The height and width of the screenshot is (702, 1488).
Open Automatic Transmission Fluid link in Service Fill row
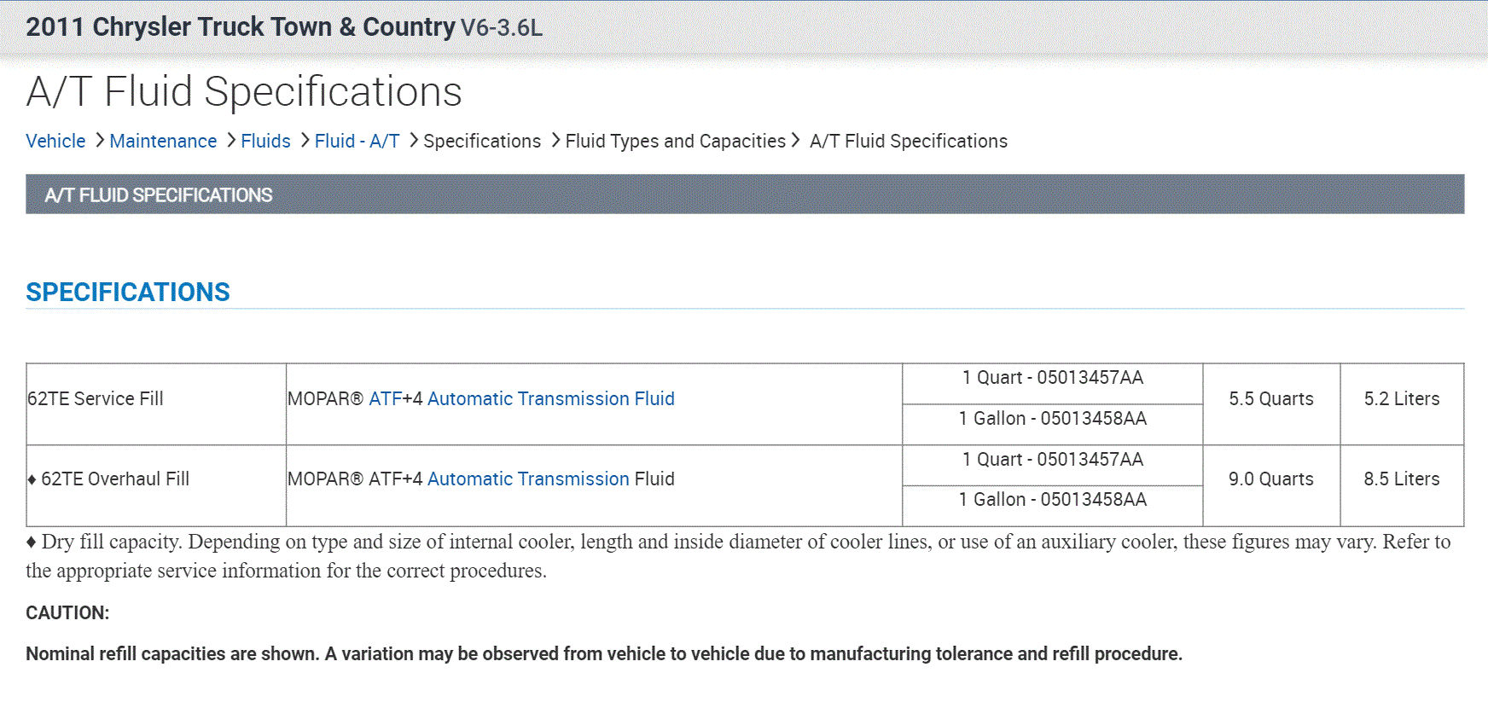(550, 398)
